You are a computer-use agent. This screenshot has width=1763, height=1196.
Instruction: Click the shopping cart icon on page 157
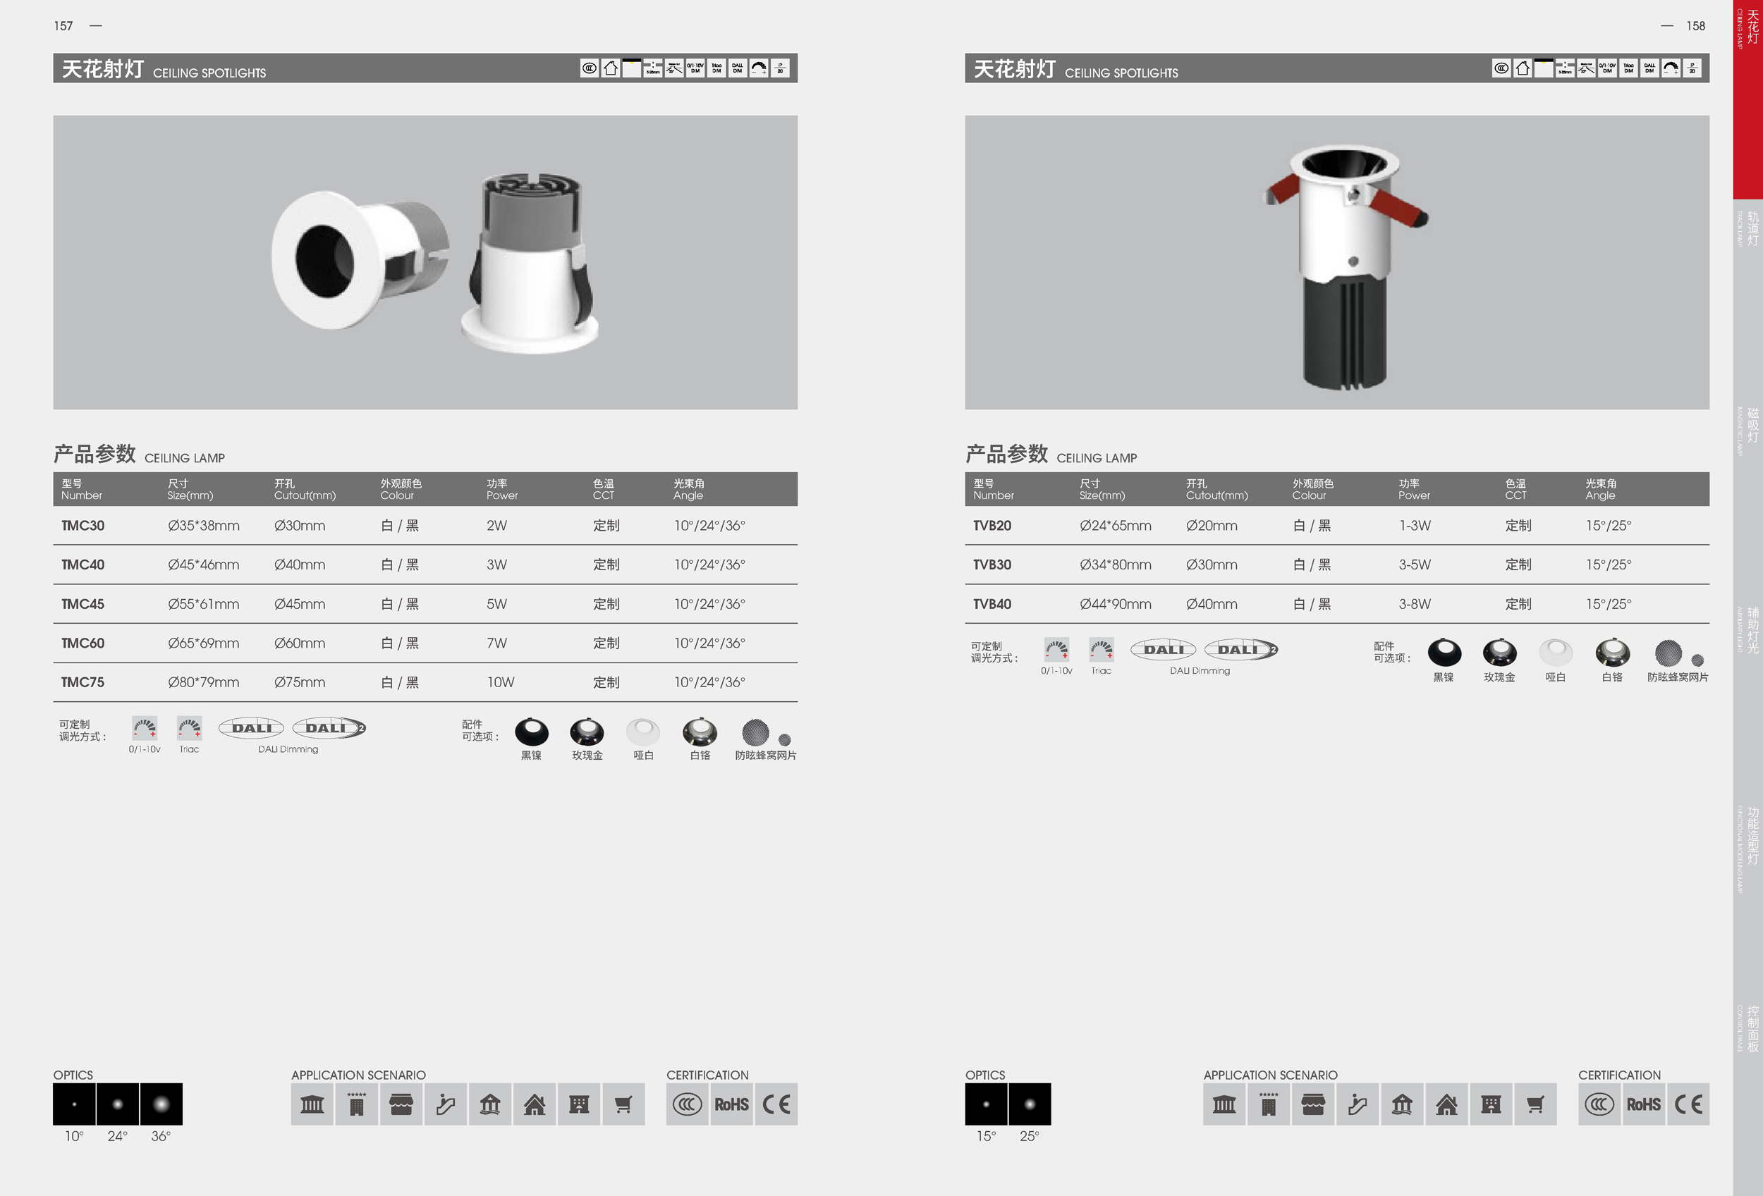[x=623, y=1104]
